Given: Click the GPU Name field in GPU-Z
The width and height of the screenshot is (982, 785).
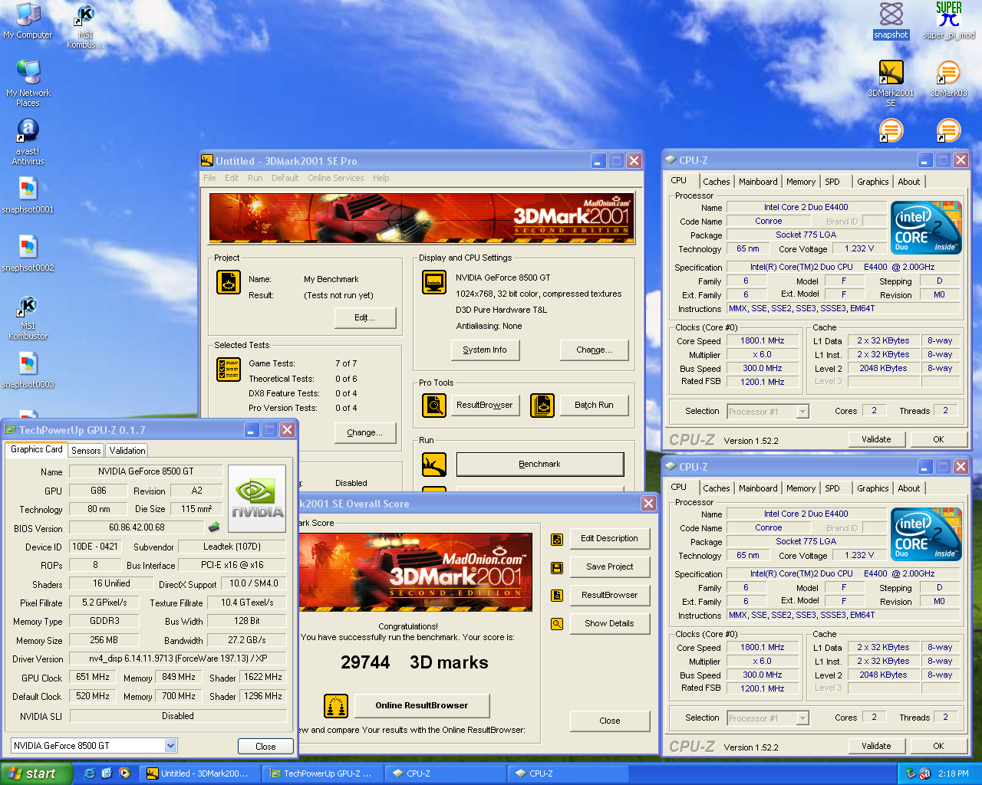Looking at the screenshot, I should [x=146, y=471].
